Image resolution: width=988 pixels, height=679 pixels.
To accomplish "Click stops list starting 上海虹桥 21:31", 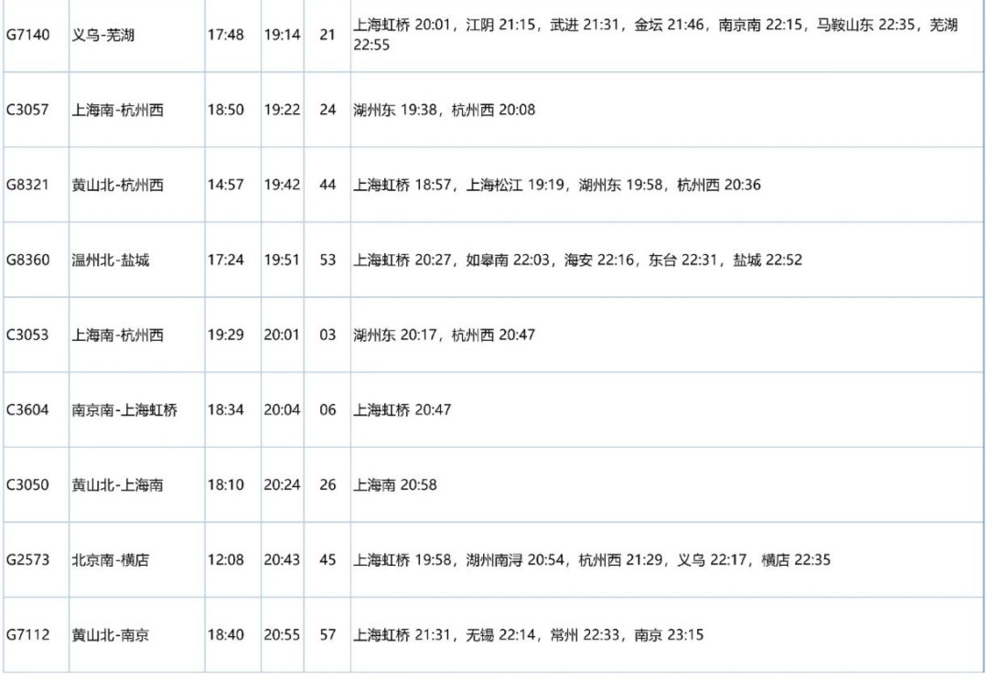I will click(528, 634).
